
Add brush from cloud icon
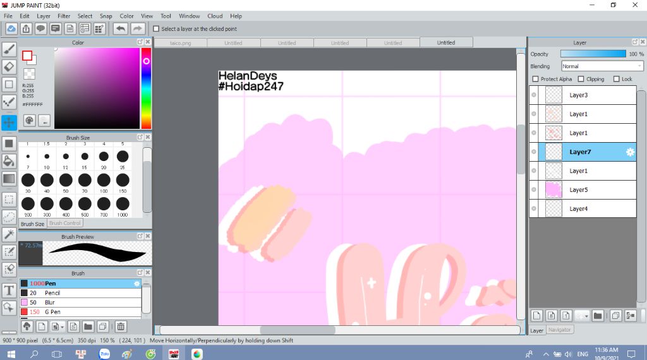(27, 327)
